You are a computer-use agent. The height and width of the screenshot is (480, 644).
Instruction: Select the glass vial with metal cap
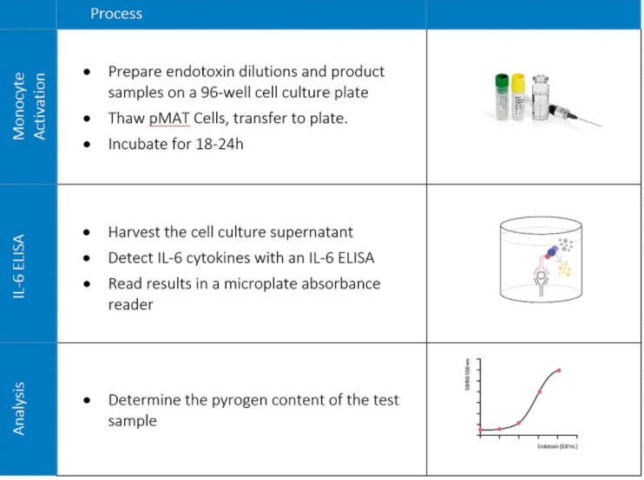(540, 98)
